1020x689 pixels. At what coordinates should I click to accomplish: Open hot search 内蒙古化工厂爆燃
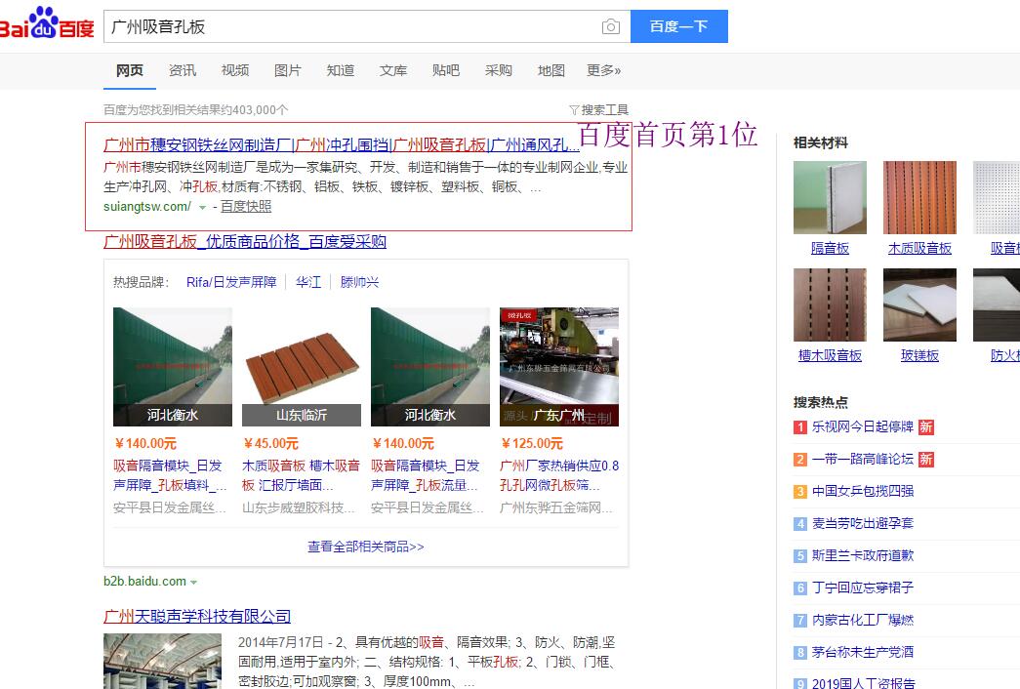pos(863,620)
